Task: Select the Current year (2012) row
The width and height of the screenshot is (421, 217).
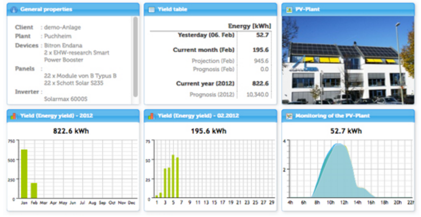Action: 210,83
